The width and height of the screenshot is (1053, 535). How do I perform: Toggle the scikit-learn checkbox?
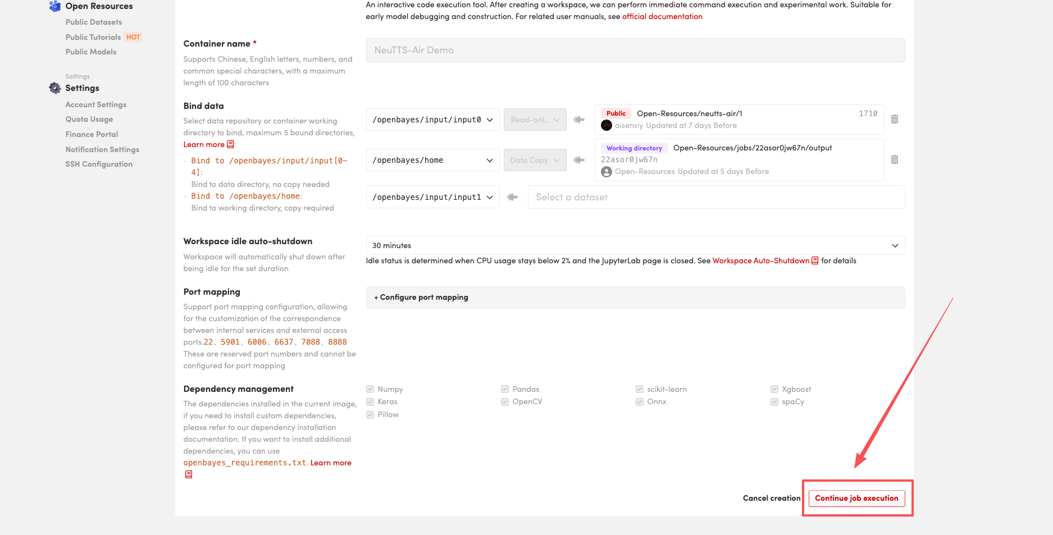640,389
